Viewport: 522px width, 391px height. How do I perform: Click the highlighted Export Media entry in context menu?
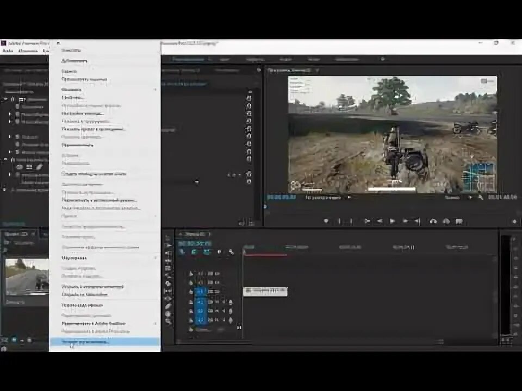(104, 342)
